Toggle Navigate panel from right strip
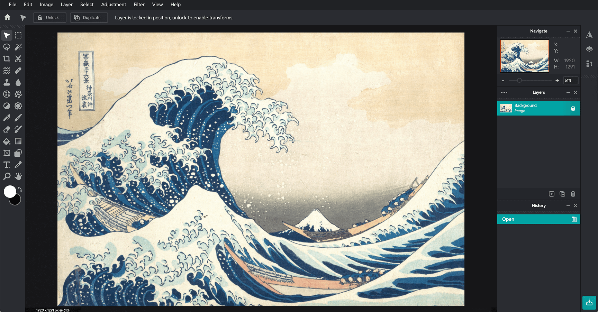The image size is (598, 312). (589, 35)
